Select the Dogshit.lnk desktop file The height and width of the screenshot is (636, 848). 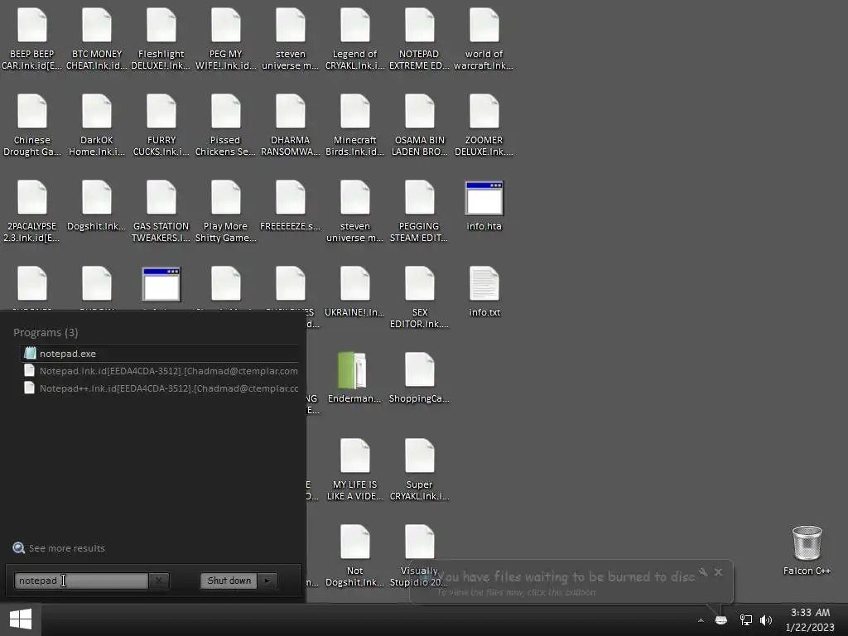click(97, 206)
